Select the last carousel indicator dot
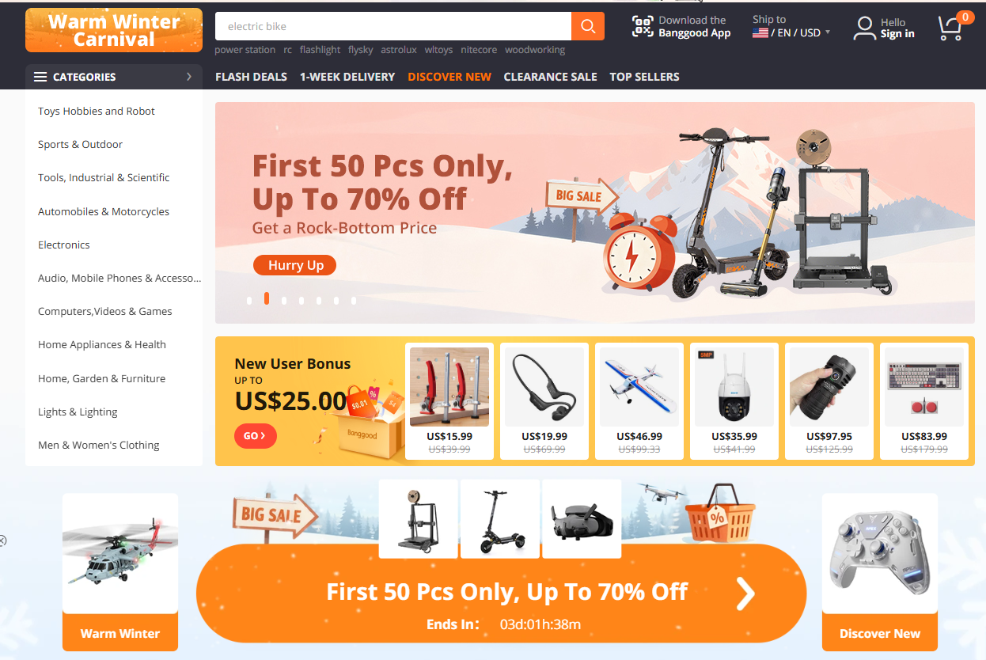Screen dimensions: 986x660 click(354, 301)
